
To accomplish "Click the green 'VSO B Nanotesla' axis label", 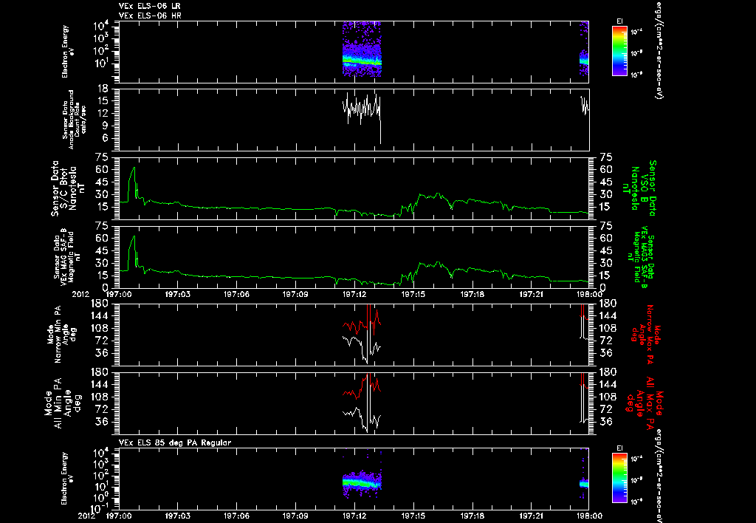I will (x=639, y=188).
